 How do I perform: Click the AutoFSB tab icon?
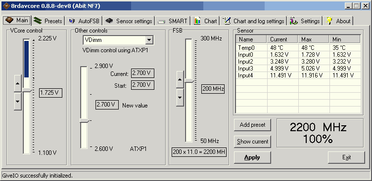point(72,21)
